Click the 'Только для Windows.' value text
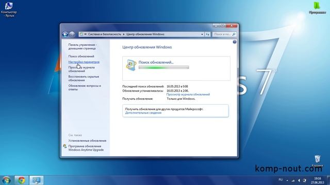The height and width of the screenshot is (185, 330). 181,99
